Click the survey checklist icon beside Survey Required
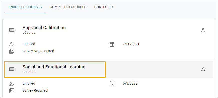Viewport: 218px width, 98px height. (12, 91)
